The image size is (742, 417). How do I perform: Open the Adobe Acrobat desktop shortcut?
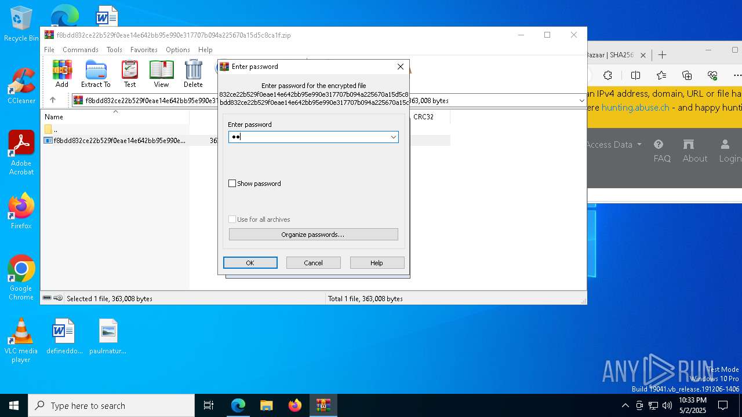(21, 153)
